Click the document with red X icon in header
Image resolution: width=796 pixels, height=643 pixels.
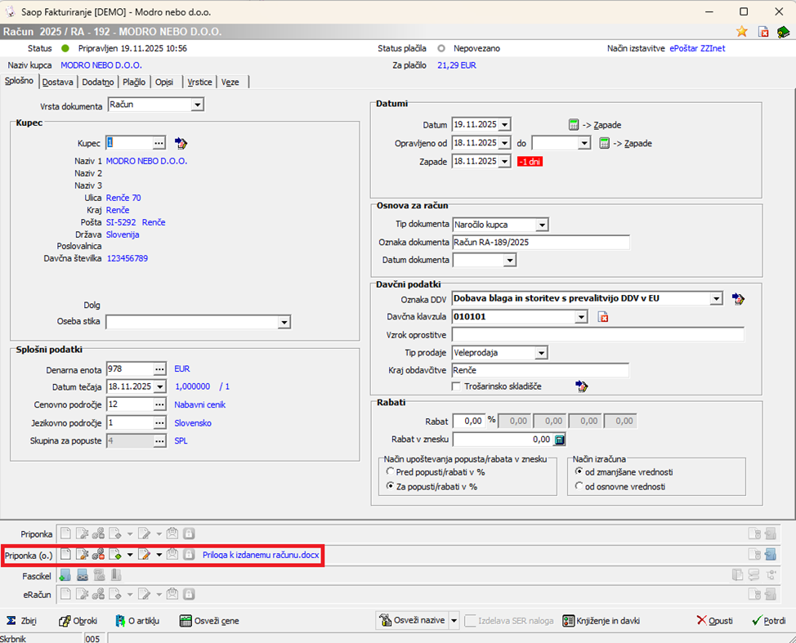tap(763, 32)
